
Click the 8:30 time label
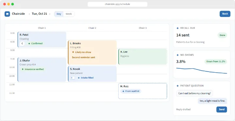pyautogui.click(x=12, y=42)
